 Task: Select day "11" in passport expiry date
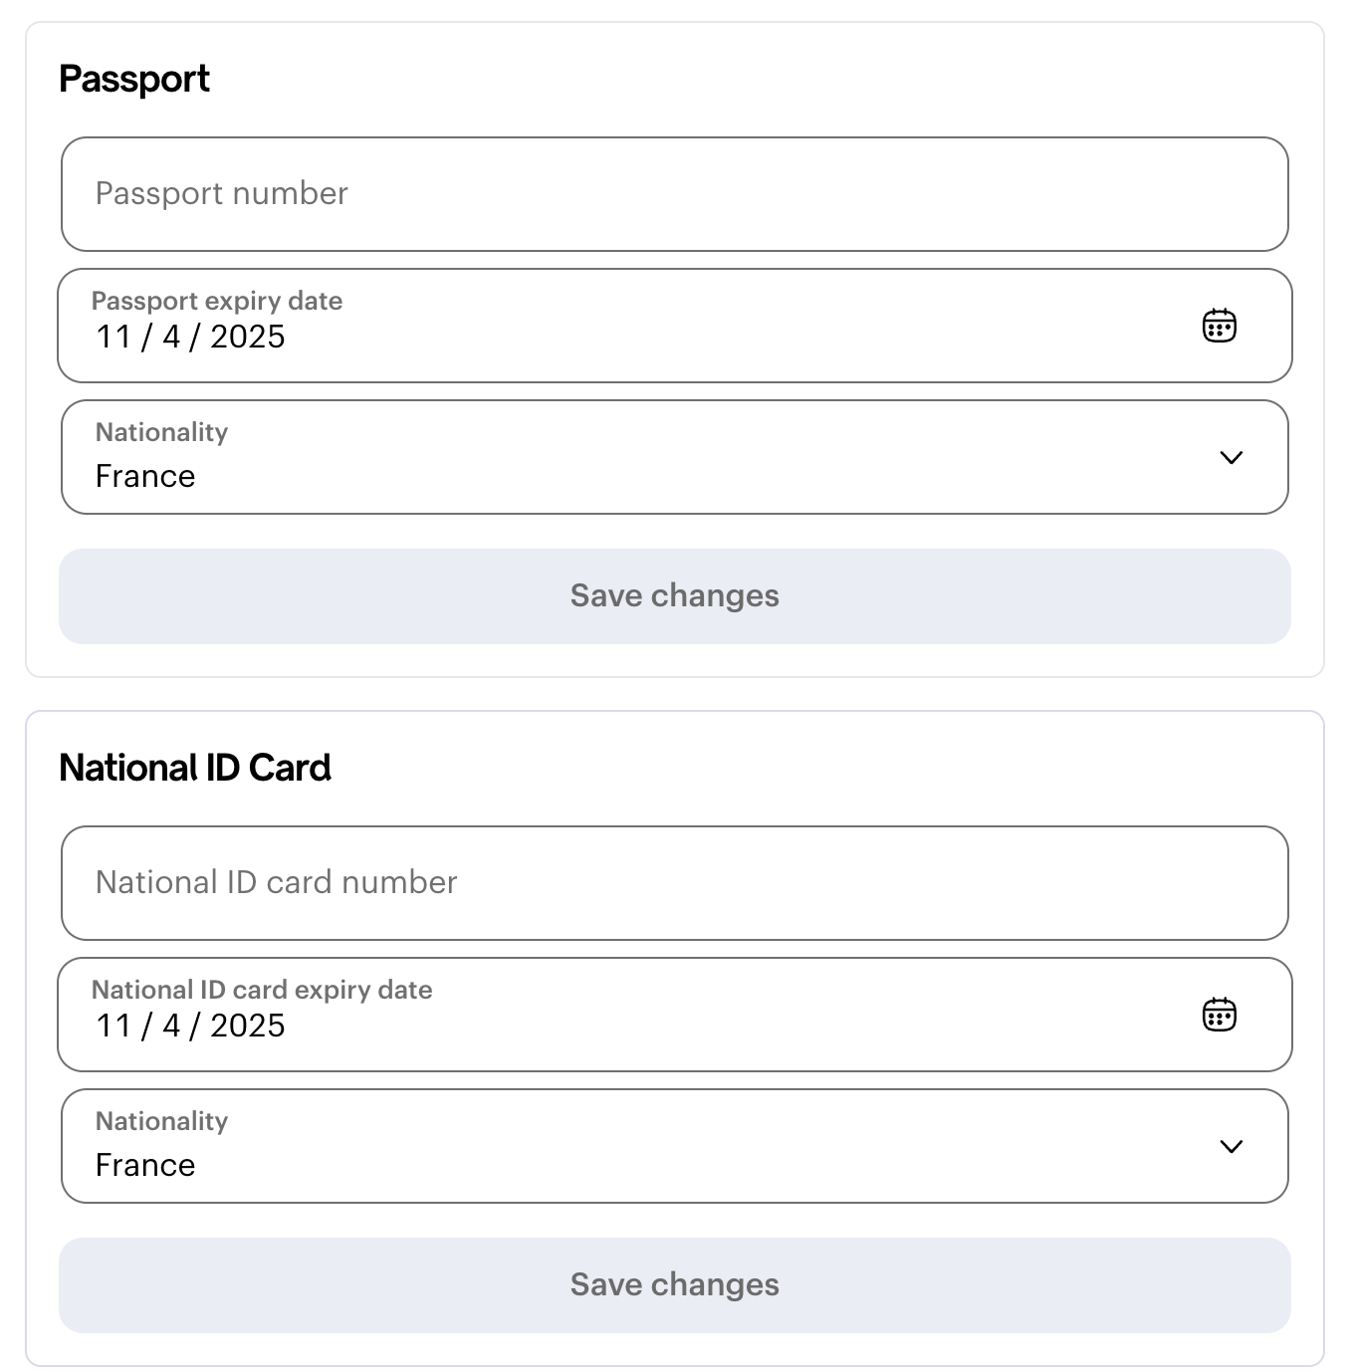(113, 338)
